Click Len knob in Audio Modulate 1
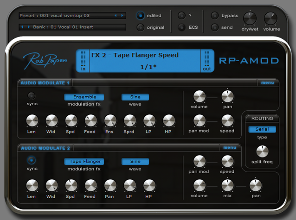Screen dimensions: 296x220 tap(32, 120)
